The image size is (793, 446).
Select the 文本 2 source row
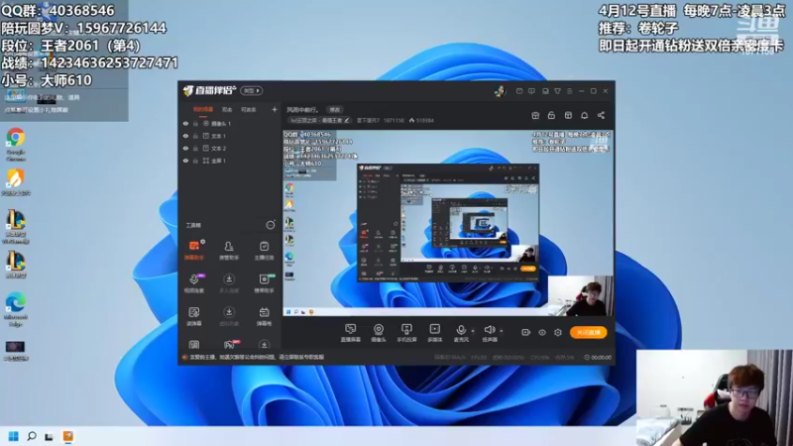[x=230, y=148]
